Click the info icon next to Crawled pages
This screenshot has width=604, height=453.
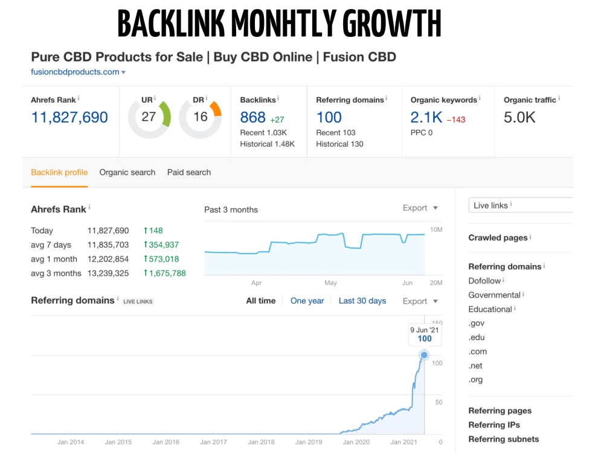[530, 237]
